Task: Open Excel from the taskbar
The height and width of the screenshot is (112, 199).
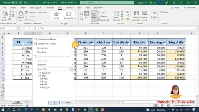Action: tap(91, 110)
